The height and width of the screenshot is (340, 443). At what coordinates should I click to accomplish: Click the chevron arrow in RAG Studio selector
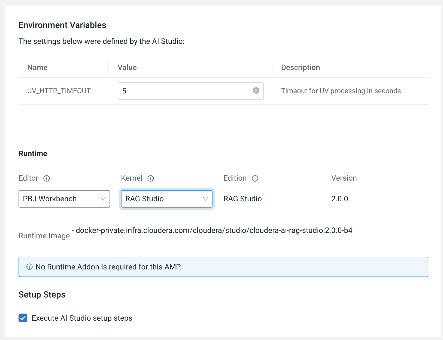205,199
